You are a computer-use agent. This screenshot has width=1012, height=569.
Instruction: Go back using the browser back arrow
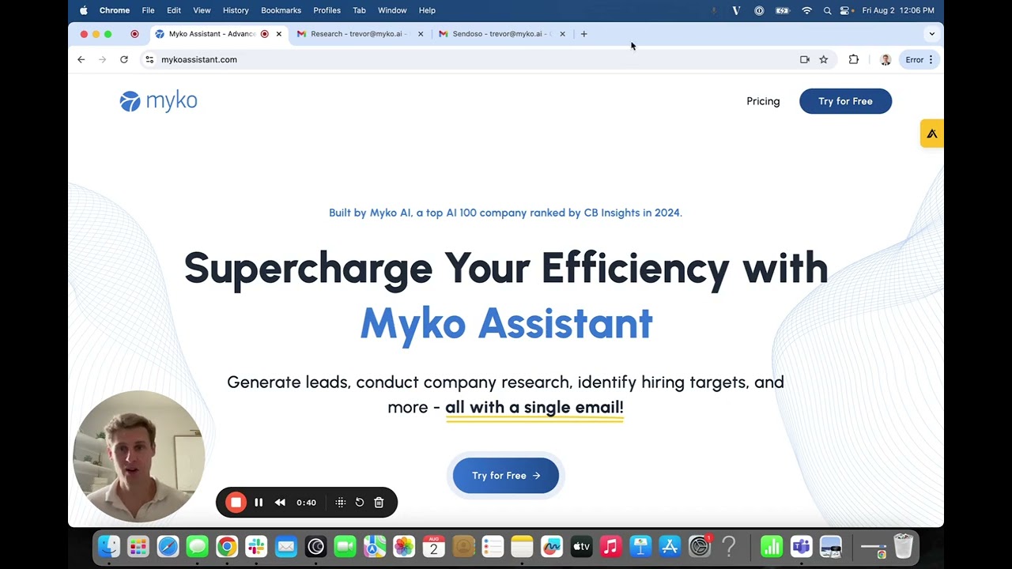81,59
